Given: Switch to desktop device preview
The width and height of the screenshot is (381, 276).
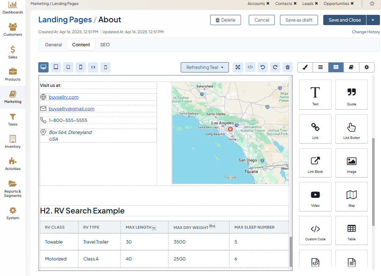Looking at the screenshot, I should (x=44, y=67).
